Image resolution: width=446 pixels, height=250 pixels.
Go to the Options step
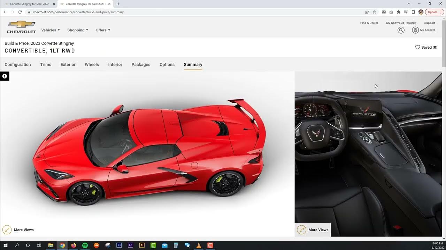pos(167,65)
